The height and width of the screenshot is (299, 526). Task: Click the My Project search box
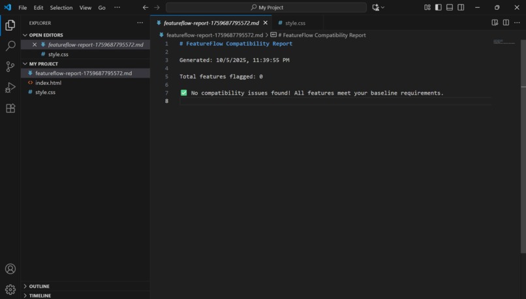coord(266,7)
